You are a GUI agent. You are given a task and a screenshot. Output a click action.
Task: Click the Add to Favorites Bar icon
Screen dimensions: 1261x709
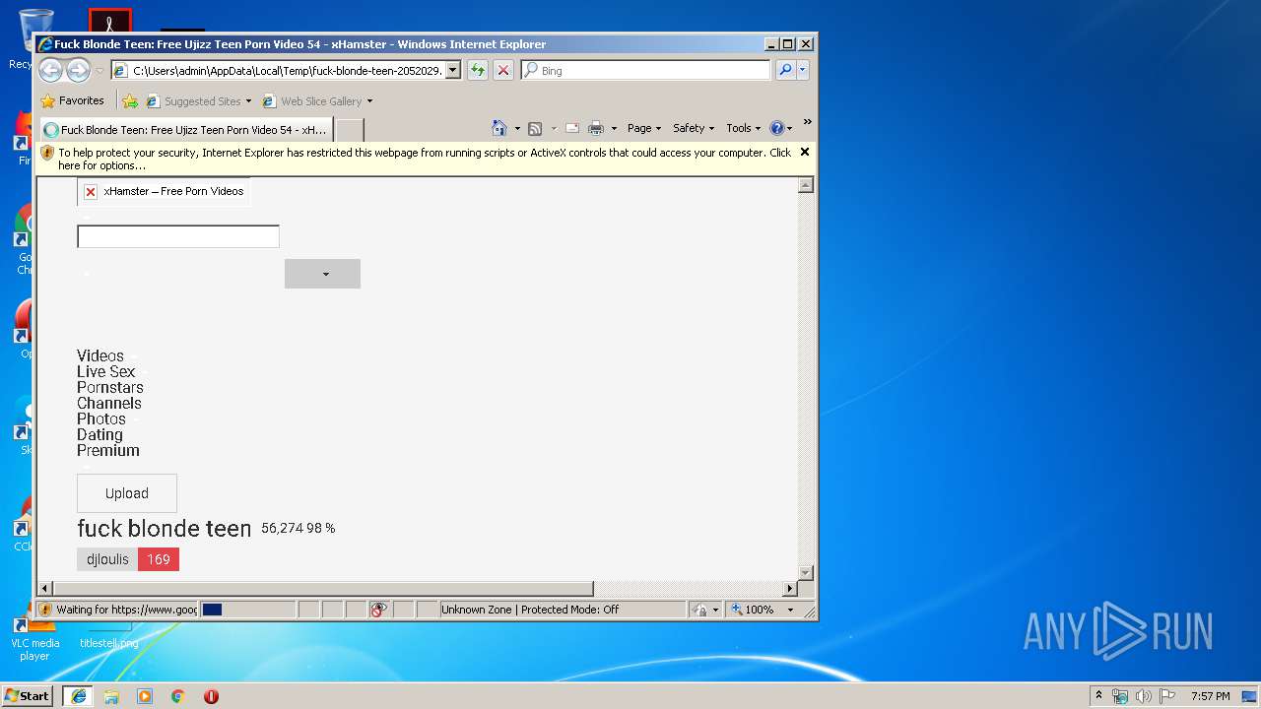[130, 100]
